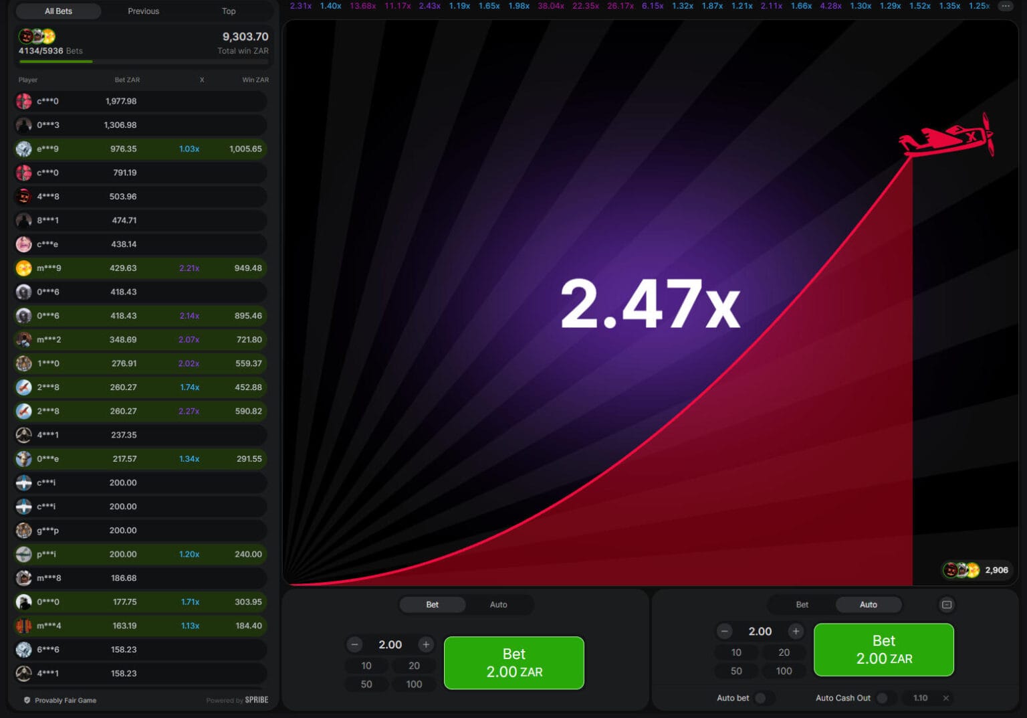Click the small panel icon beside the right Auto tab
The width and height of the screenshot is (1027, 718).
pos(947,604)
